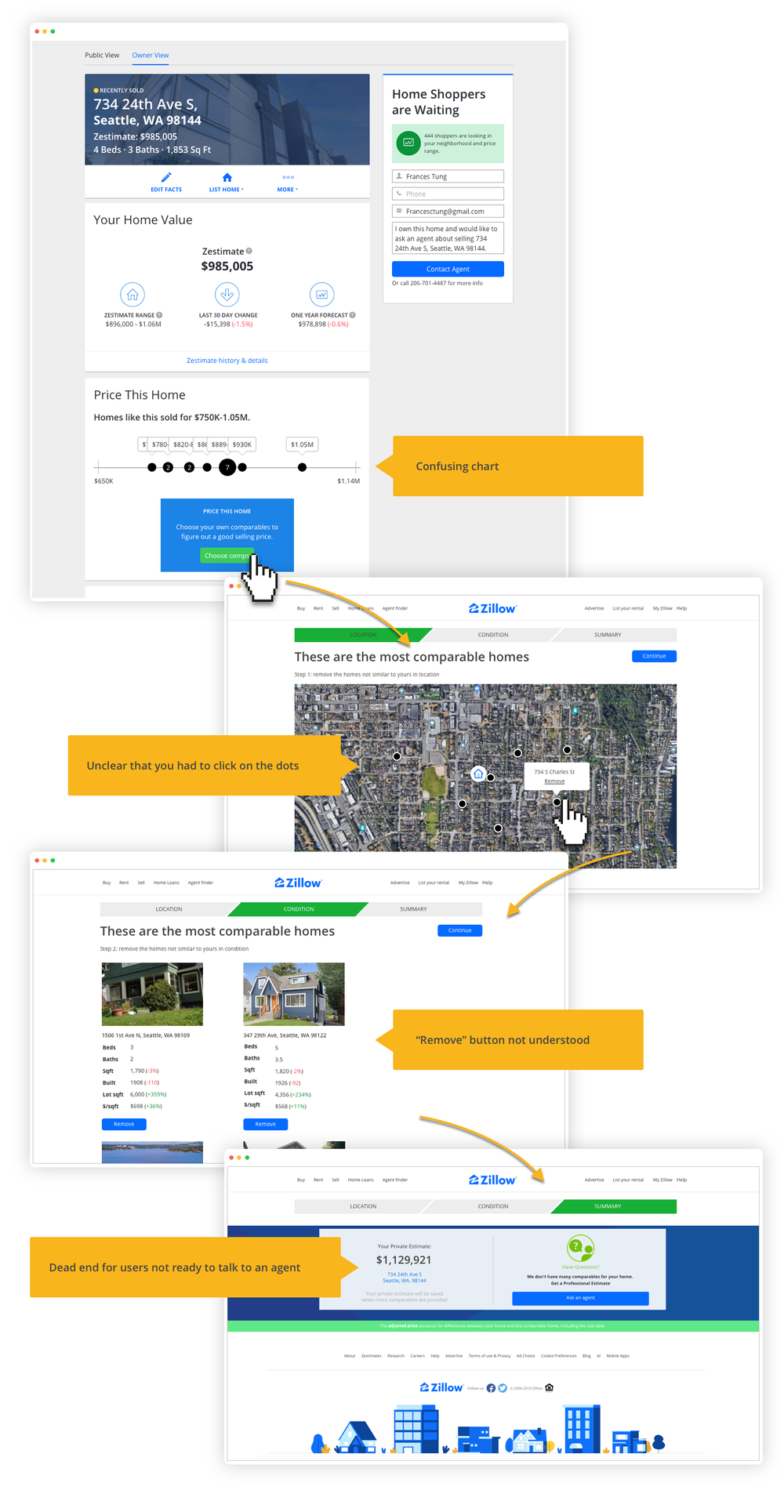Click Remove link in 734 S Charles popup
784x1508 pixels.
(x=554, y=781)
